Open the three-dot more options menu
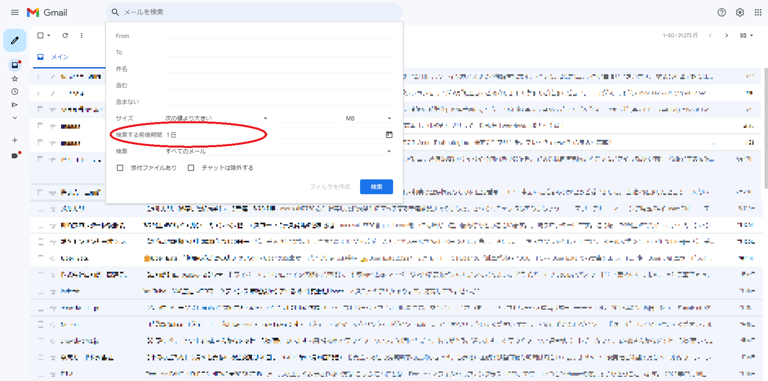This screenshot has height=381, width=768. coord(82,35)
